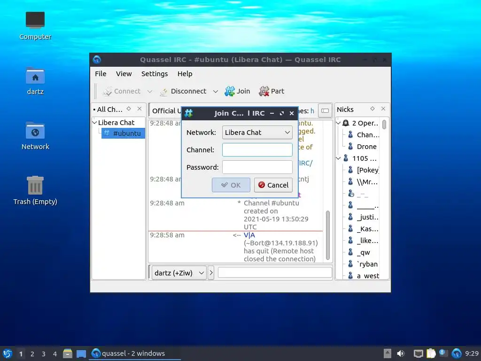The image size is (481, 361).
Task: Click the Quassel tray icon
Action: pos(457,353)
